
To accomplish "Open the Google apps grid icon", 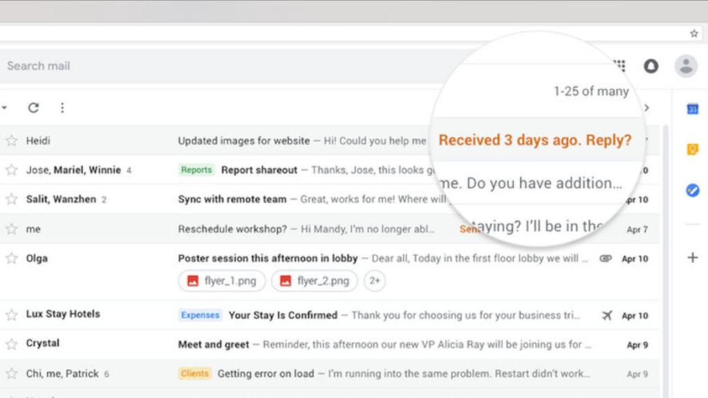I will (619, 66).
